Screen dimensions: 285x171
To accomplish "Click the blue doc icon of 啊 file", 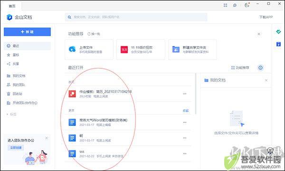I will click(x=72, y=138).
